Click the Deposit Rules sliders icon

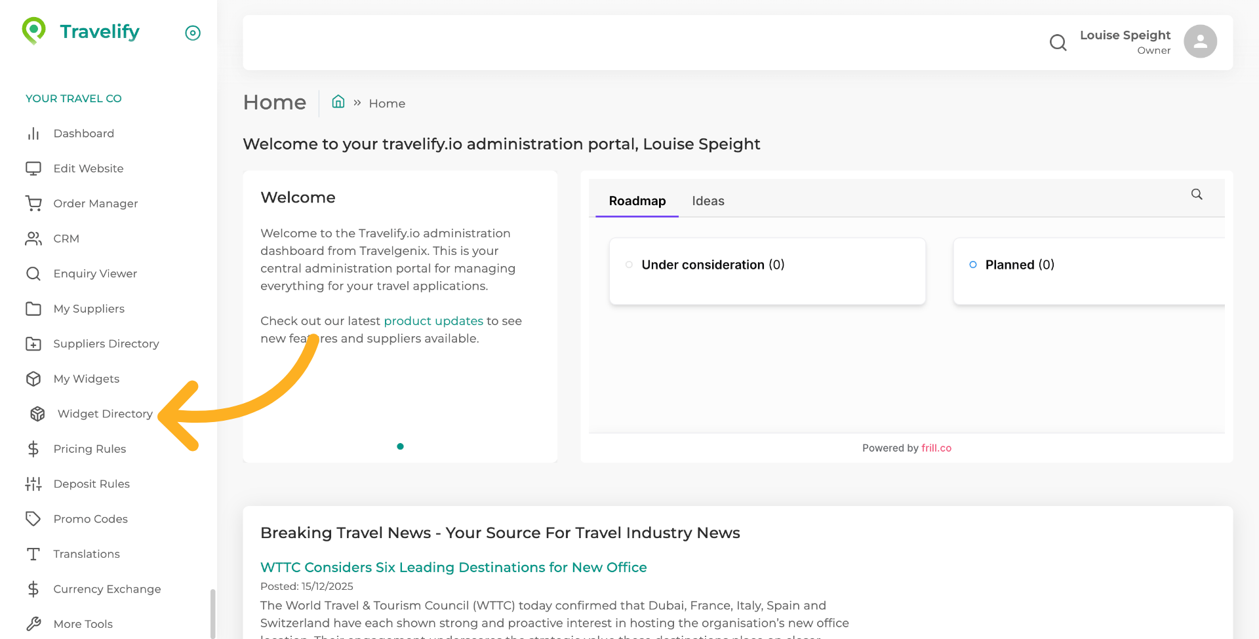[x=33, y=484]
